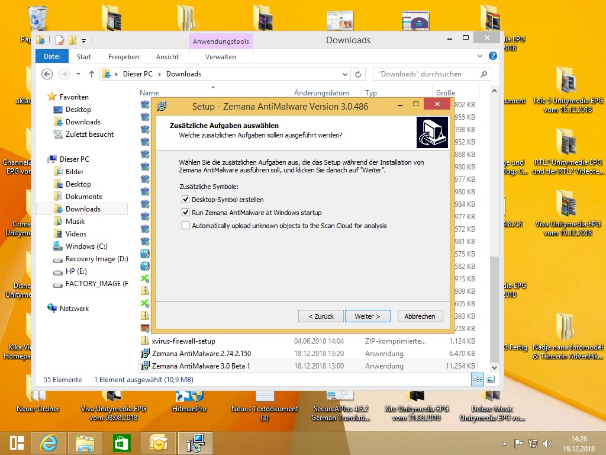606x455 pixels.
Task: Expand the Dieser PC breadcrumb arrow
Action: 160,74
